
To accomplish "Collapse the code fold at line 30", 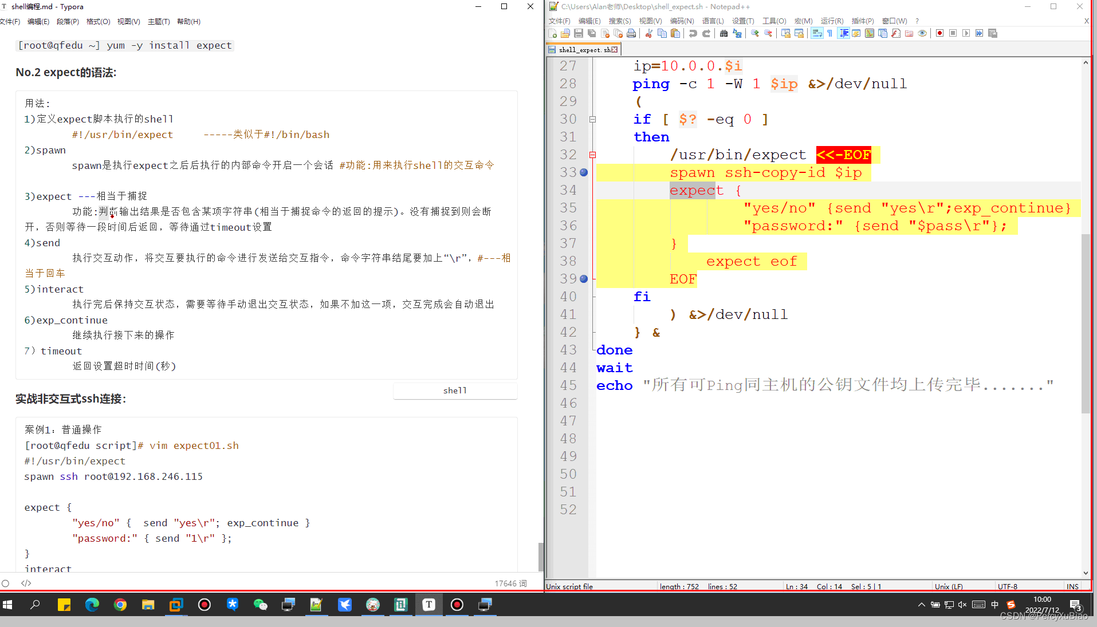I will [593, 119].
